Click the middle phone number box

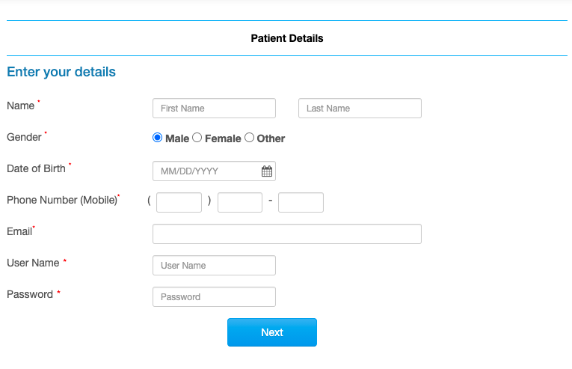pyautogui.click(x=240, y=202)
